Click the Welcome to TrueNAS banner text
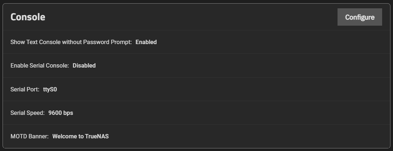 80,136
